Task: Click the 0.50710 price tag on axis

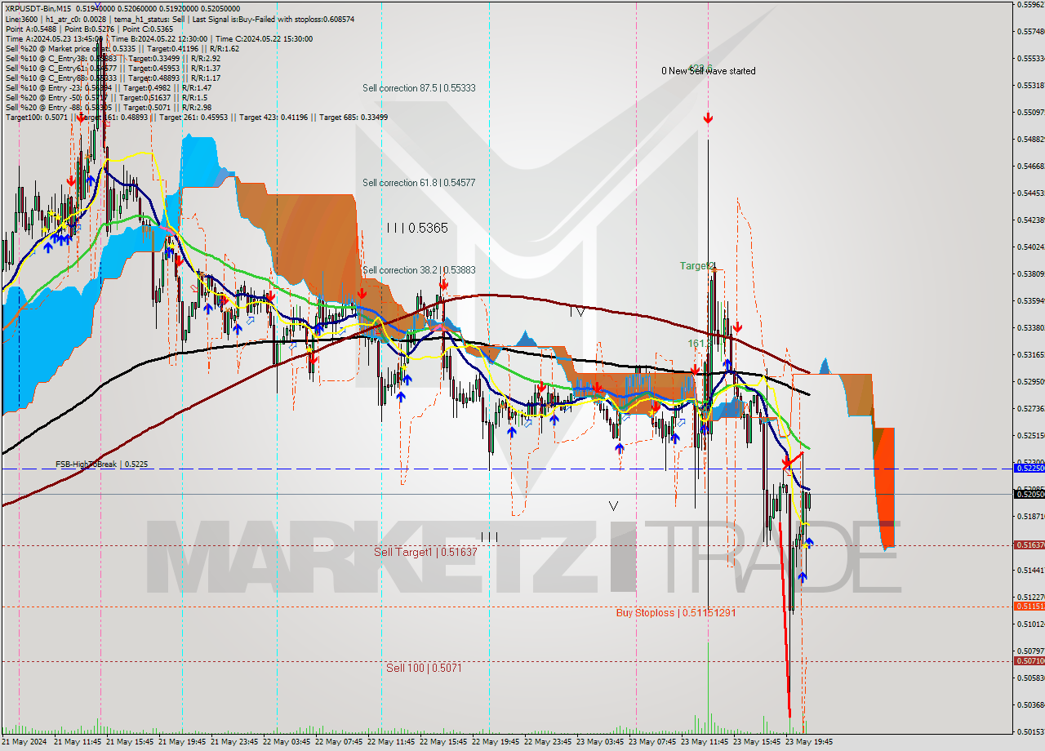Action: pos(1029,660)
